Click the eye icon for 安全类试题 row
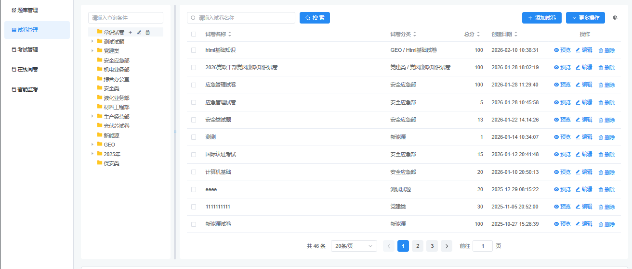This screenshot has height=269, width=632. [x=556, y=120]
